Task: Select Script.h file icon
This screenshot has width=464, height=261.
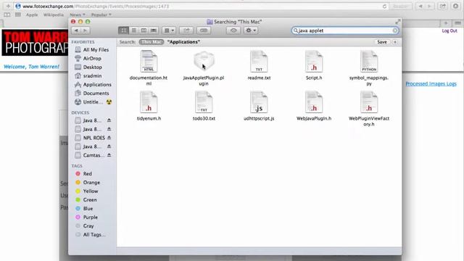Action: click(x=314, y=61)
